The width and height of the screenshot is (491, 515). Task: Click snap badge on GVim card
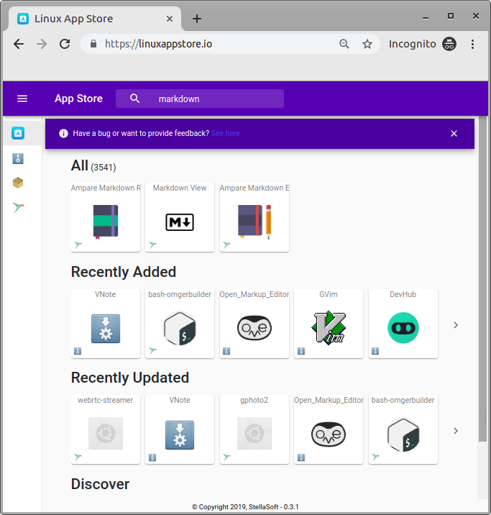[x=301, y=351]
